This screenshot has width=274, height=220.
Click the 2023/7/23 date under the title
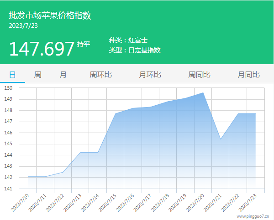[x=23, y=26]
